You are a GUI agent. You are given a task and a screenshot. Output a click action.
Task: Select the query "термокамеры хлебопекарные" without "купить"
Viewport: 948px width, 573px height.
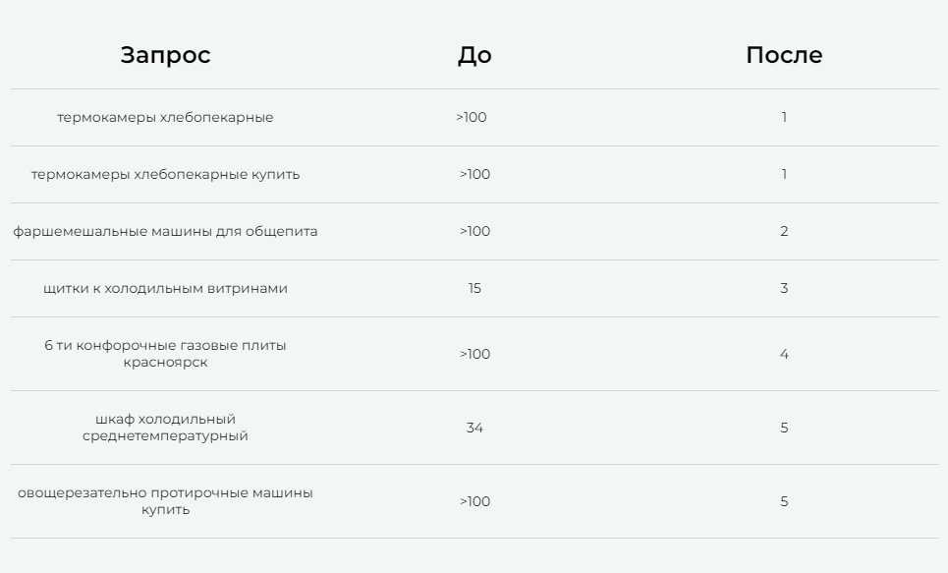coord(165,118)
